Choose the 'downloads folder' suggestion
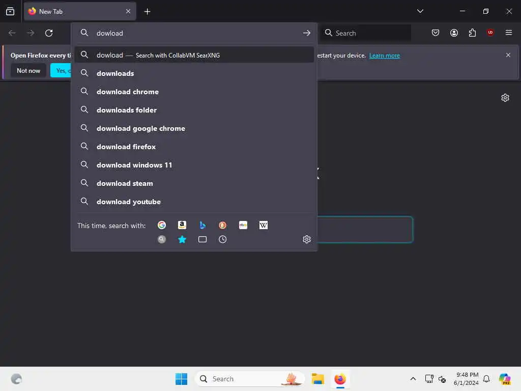This screenshot has width=521, height=391. click(194, 110)
